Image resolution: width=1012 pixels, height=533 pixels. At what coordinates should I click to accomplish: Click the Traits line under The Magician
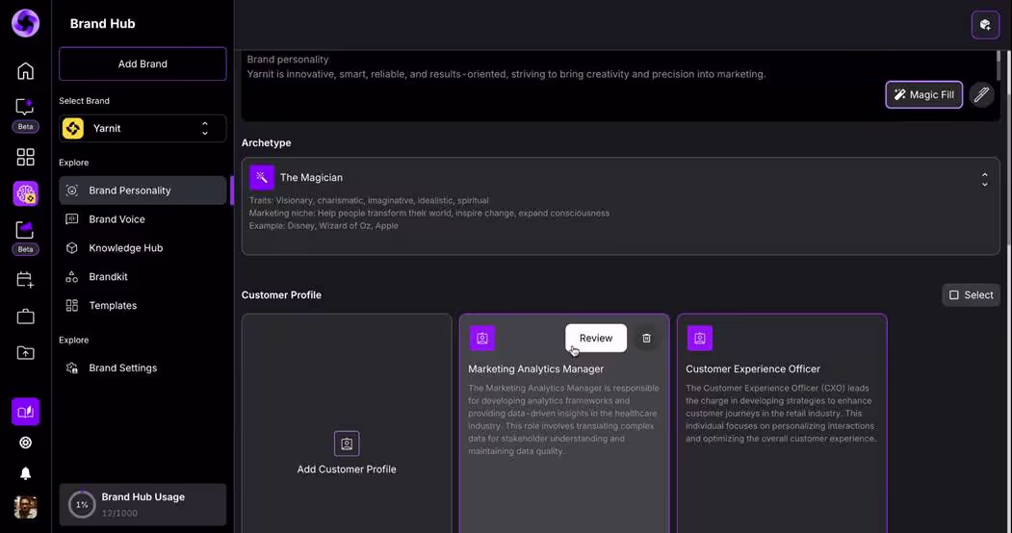pyautogui.click(x=369, y=200)
